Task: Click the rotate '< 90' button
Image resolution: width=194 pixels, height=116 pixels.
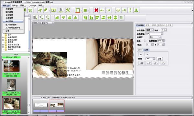Action: (x=141, y=63)
